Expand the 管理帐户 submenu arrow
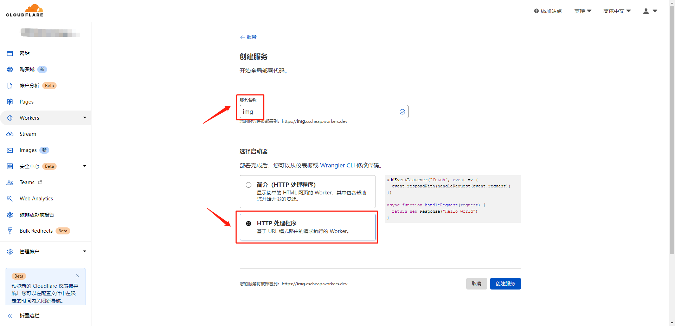 click(x=85, y=251)
